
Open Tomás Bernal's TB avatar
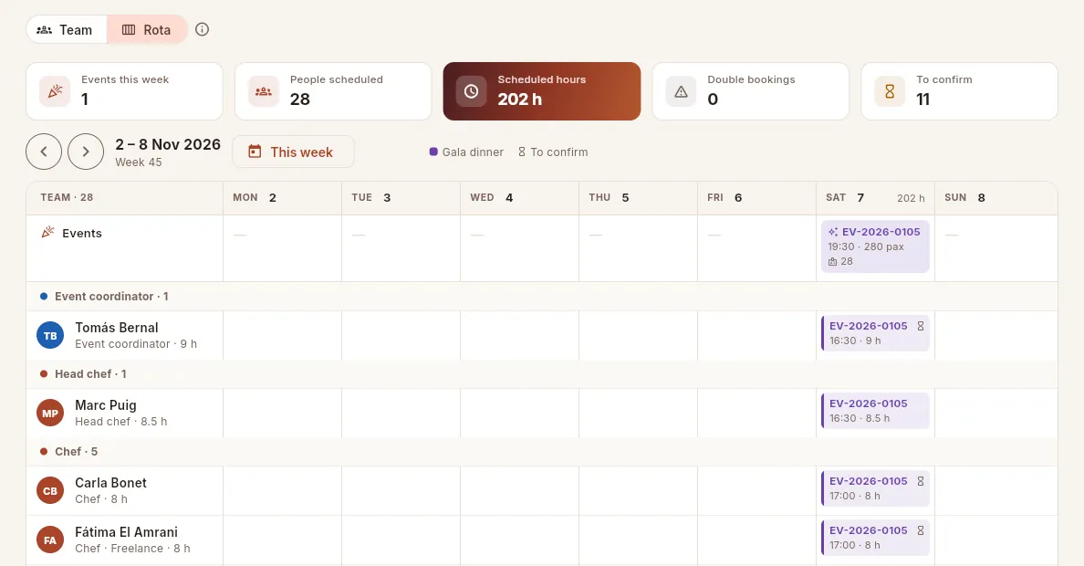coord(50,336)
